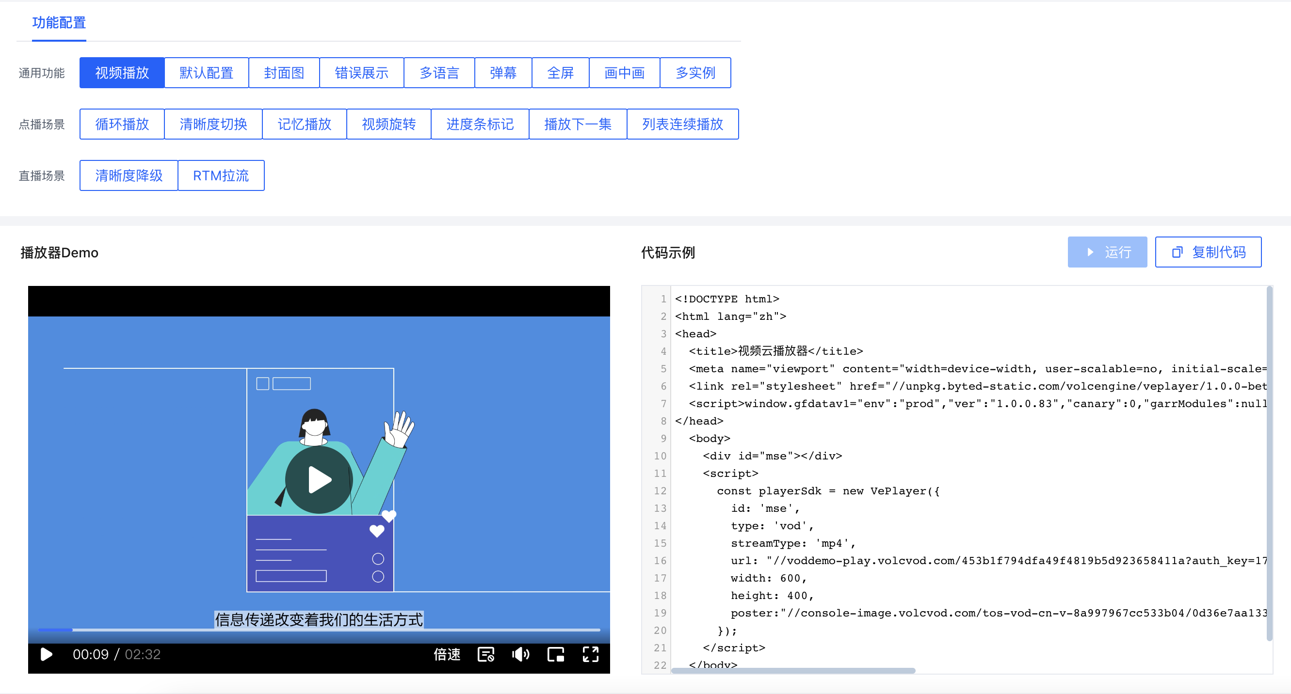Click the 运行 run button
The width and height of the screenshot is (1291, 694).
pyautogui.click(x=1107, y=252)
